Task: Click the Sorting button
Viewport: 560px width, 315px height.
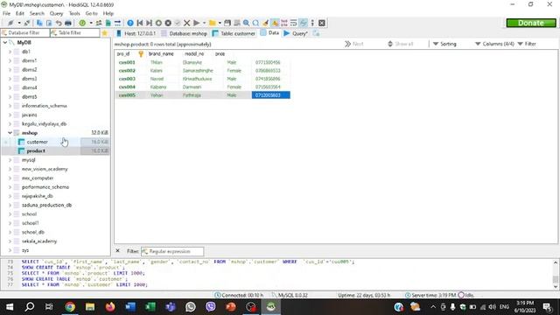Action: pyautogui.click(x=444, y=44)
